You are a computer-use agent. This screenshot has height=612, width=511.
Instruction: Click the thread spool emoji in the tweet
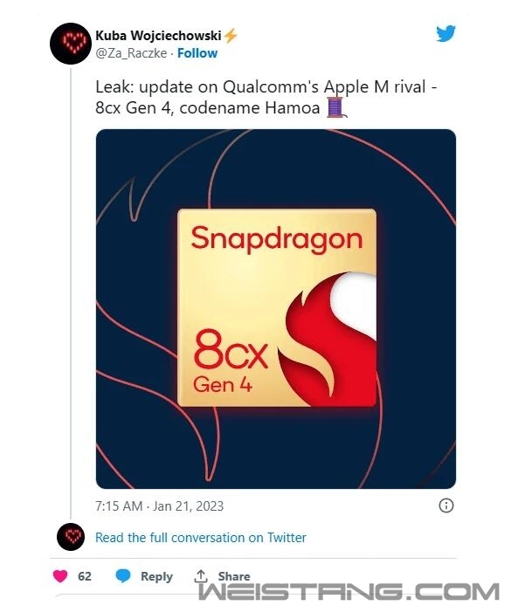pos(336,107)
